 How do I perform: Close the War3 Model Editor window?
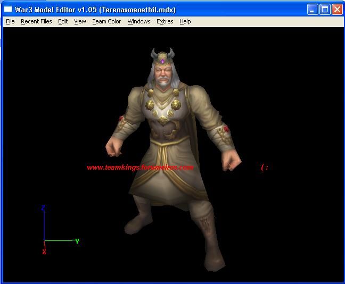(x=337, y=10)
